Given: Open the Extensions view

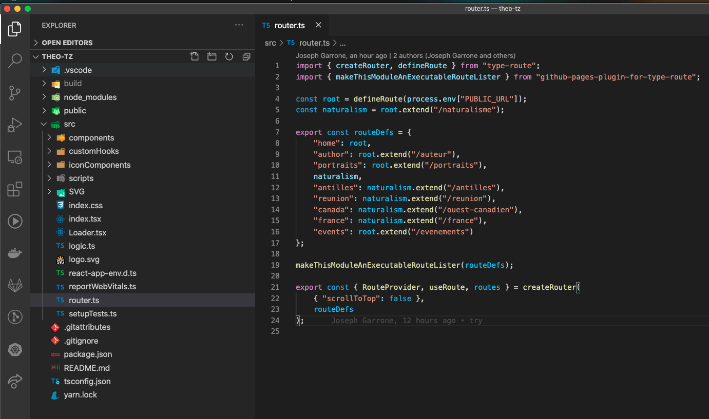Looking at the screenshot, I should click(14, 189).
